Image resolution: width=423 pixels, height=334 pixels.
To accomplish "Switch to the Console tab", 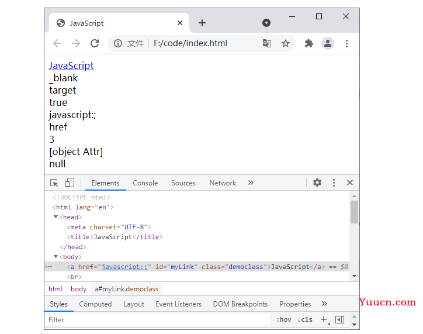I will 145,183.
